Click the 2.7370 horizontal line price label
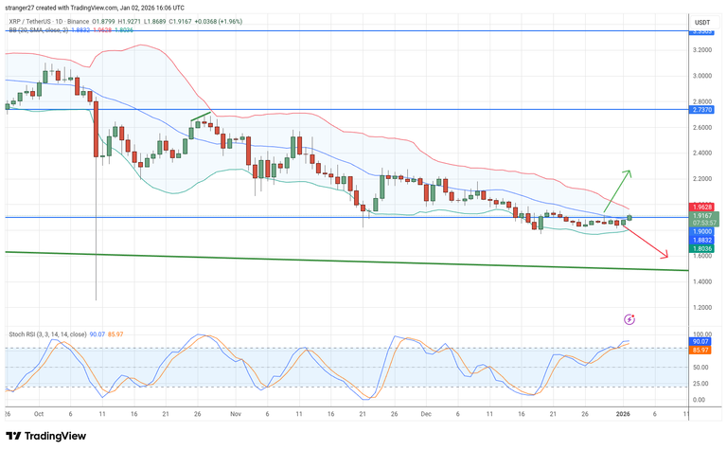 (702, 110)
